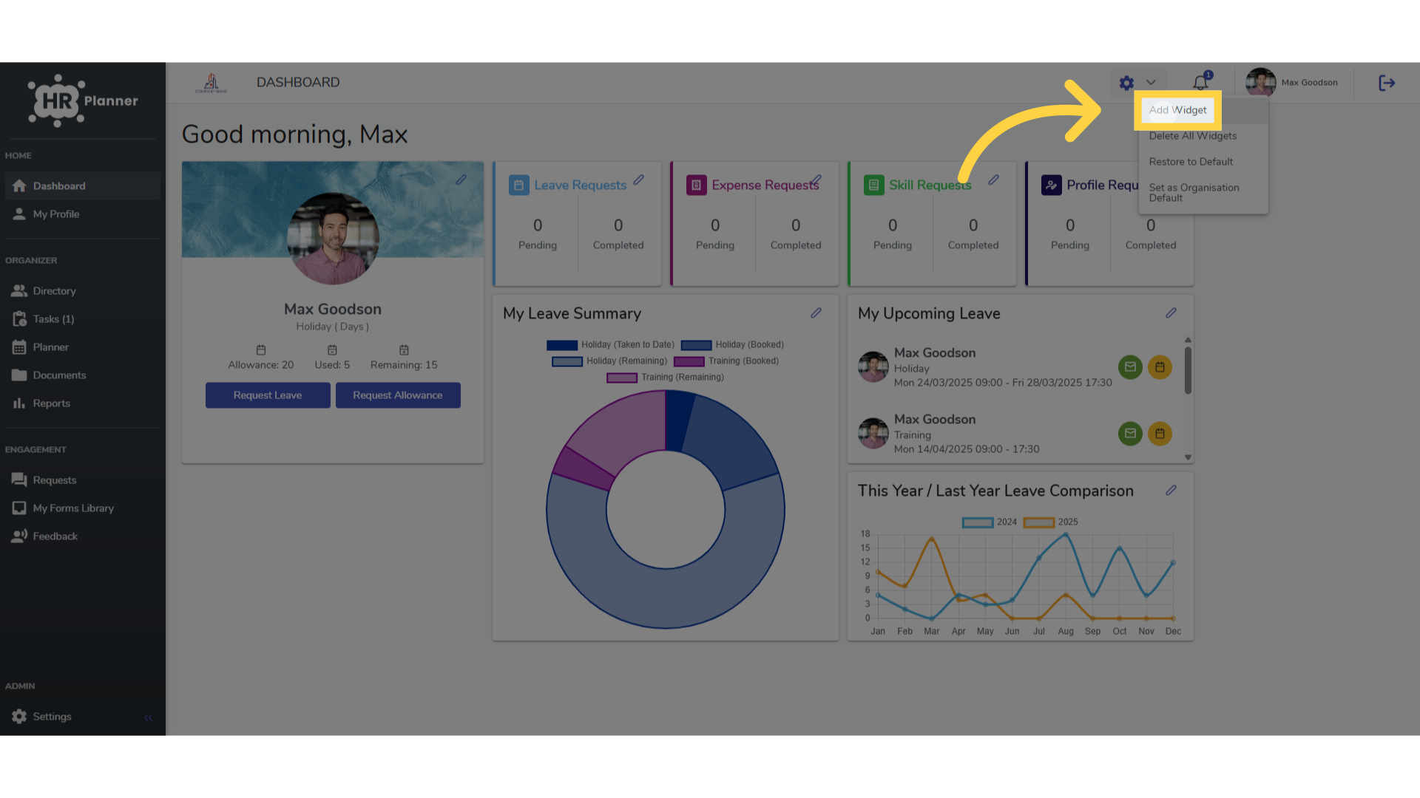The width and height of the screenshot is (1420, 798).
Task: Click the Leave Requests widget title
Action: point(581,185)
